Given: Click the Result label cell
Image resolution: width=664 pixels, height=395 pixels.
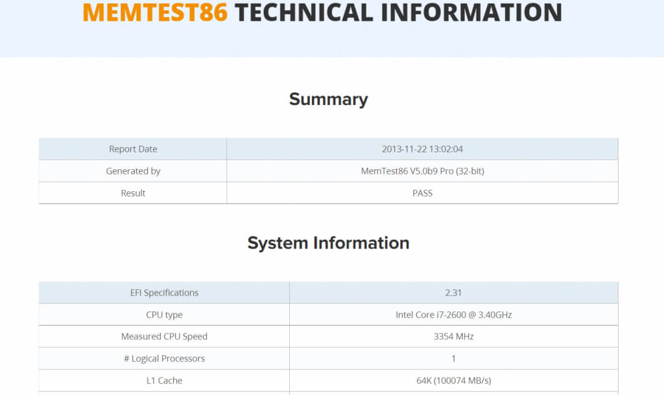Looking at the screenshot, I should coord(133,193).
